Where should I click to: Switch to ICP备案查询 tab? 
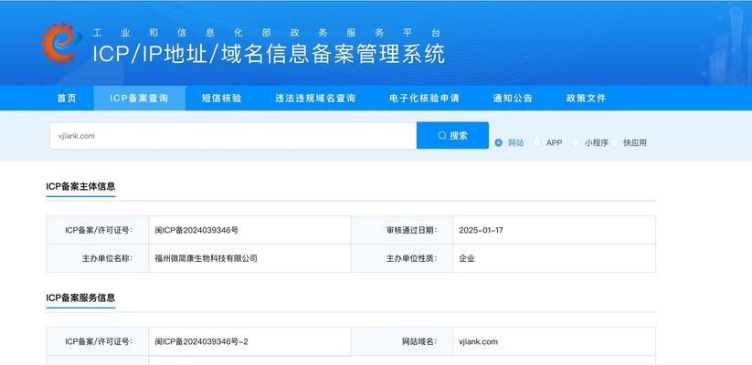[x=139, y=99]
